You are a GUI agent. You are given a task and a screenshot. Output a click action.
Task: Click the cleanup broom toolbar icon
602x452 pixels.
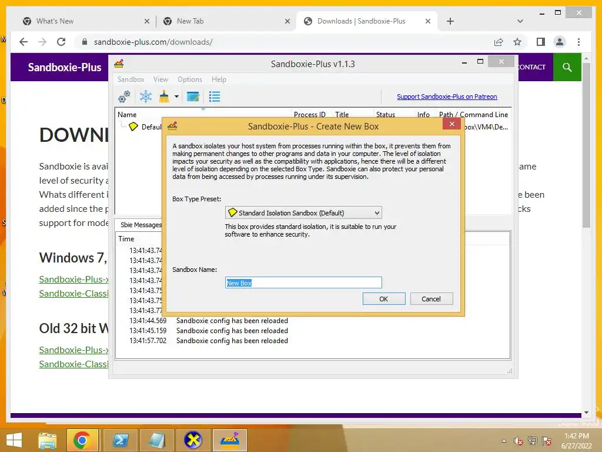(x=164, y=97)
